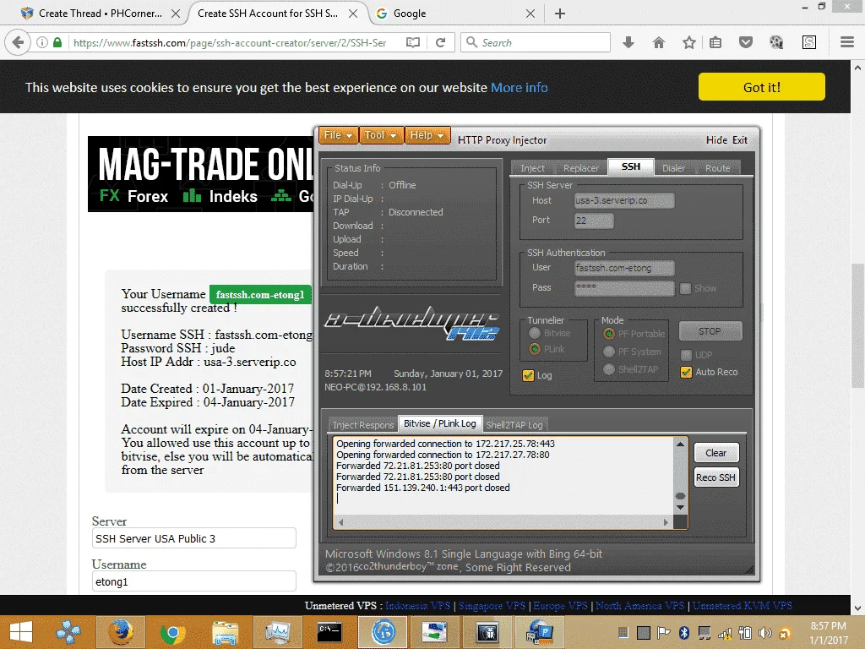
Task: Bookmark this page with the star icon
Action: (689, 42)
